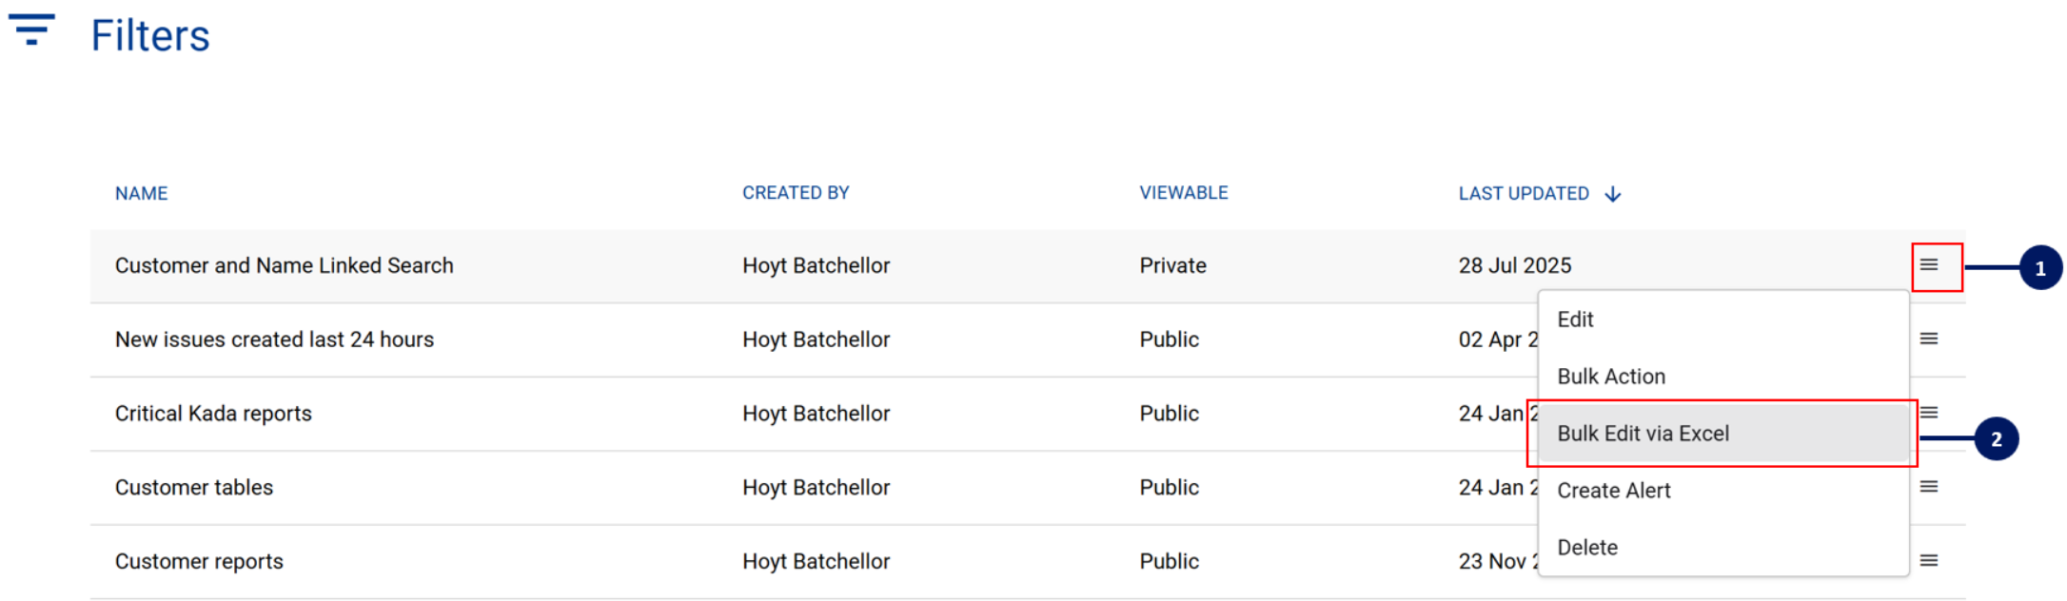Choose Edit from the context menu
This screenshot has width=2067, height=601.
(x=1722, y=320)
